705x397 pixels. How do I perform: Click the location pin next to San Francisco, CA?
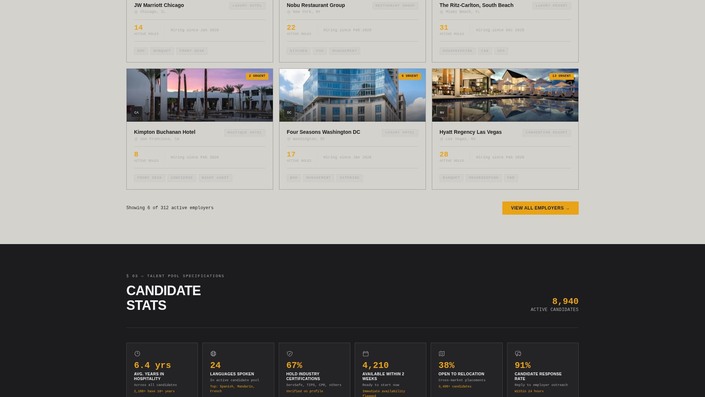click(137, 139)
